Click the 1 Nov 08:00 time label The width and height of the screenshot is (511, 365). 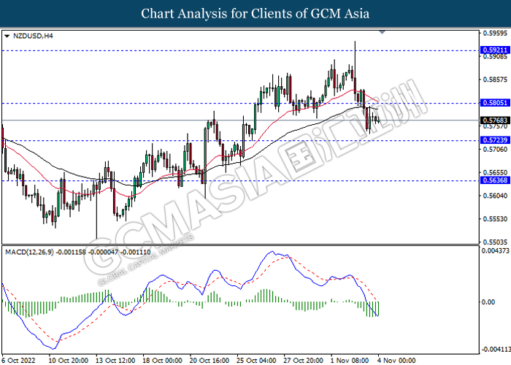point(350,361)
